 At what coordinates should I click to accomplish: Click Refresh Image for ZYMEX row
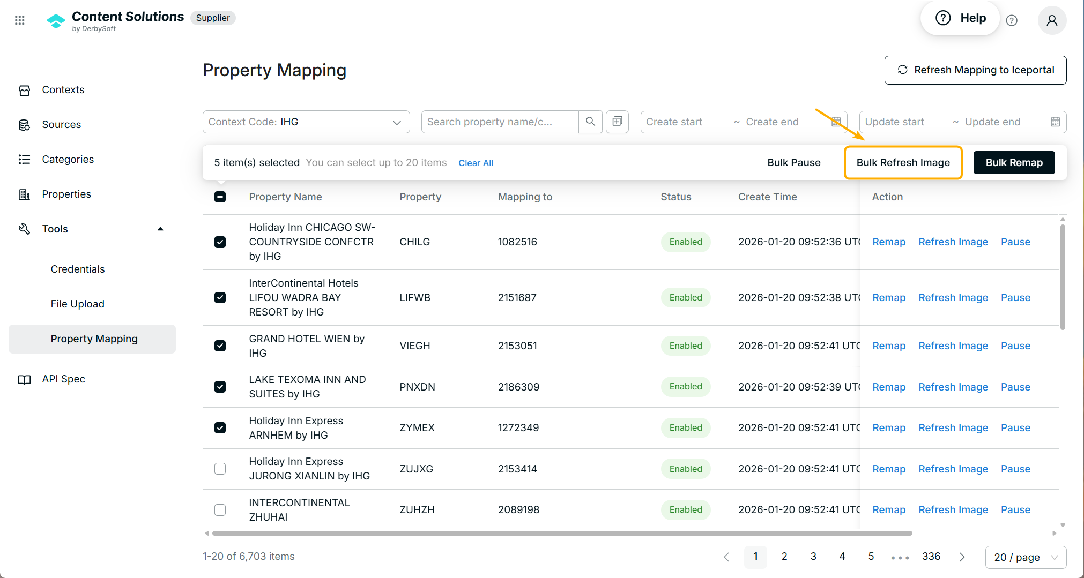tap(953, 427)
